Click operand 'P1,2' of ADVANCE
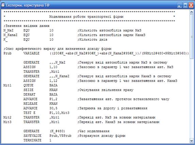 pyautogui.click(x=53, y=99)
